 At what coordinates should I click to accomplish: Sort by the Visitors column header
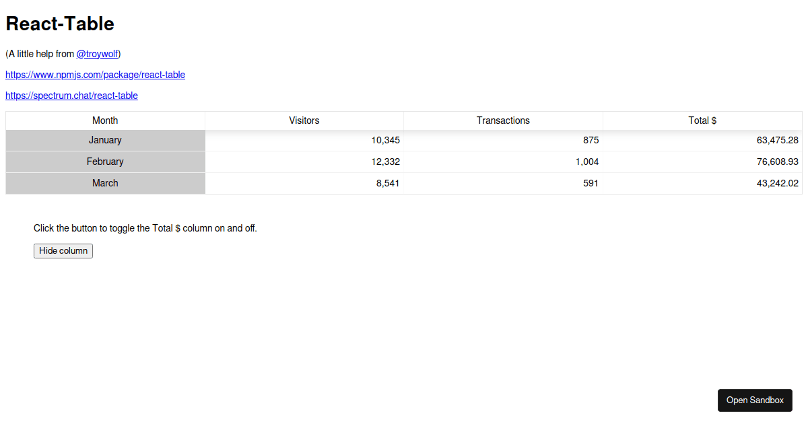[304, 120]
